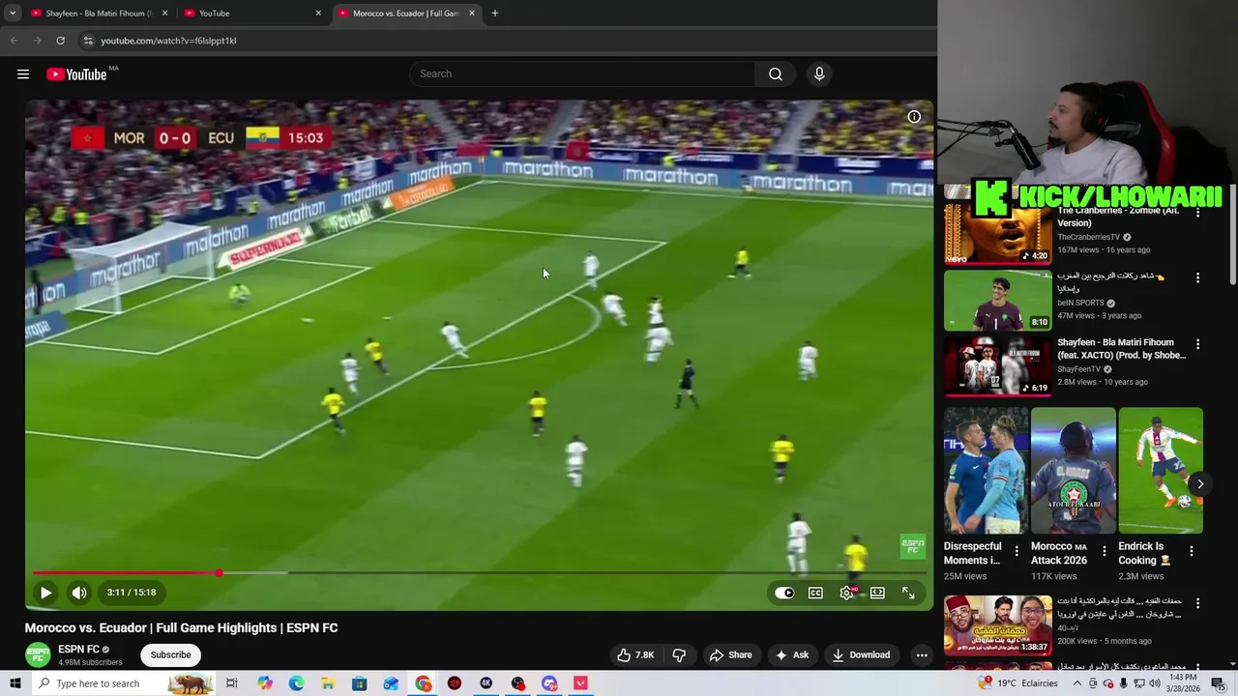Click the video progress scrubber dot

pyautogui.click(x=220, y=573)
